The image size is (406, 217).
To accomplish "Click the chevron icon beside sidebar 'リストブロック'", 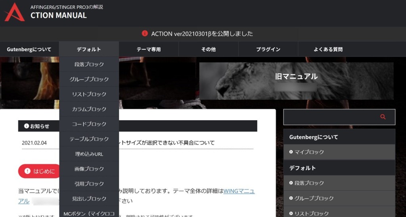I will 291,214.
